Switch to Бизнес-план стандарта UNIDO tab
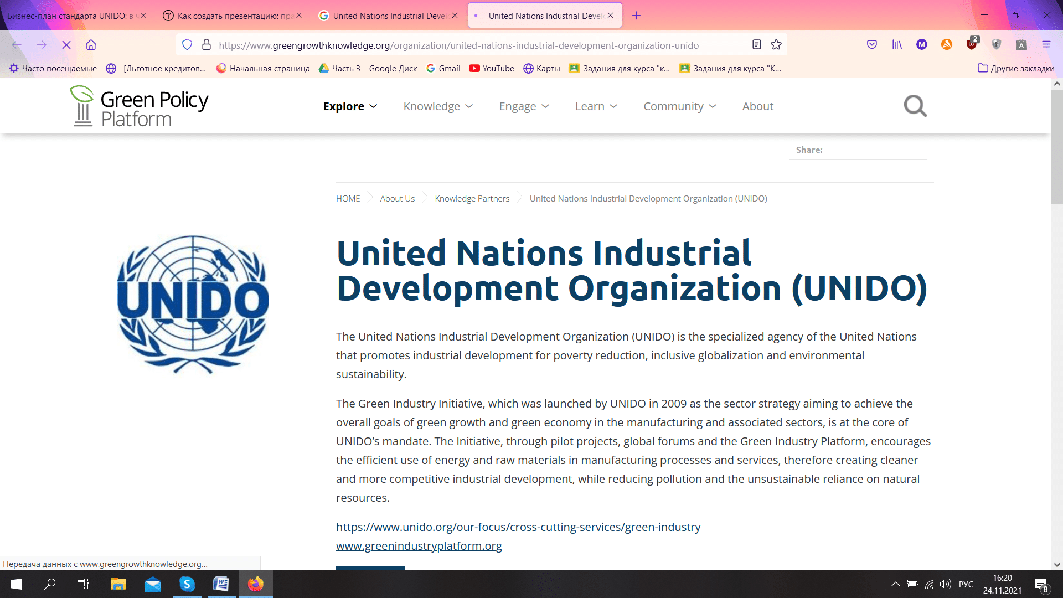This screenshot has width=1063, height=598. click(70, 16)
